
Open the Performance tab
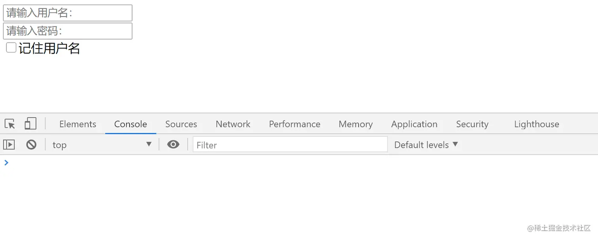(295, 124)
